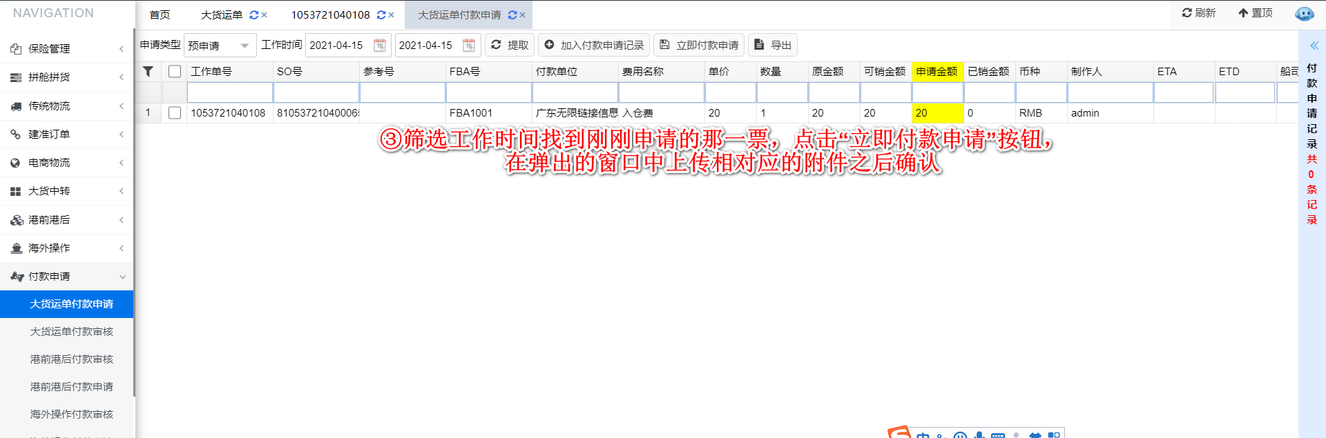The image size is (1326, 438).
Task: Expand the 电商物流 menu chevron
Action: coord(122,163)
